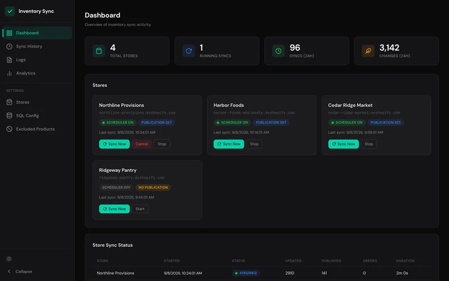Open the Excluded Products settings

37,129
